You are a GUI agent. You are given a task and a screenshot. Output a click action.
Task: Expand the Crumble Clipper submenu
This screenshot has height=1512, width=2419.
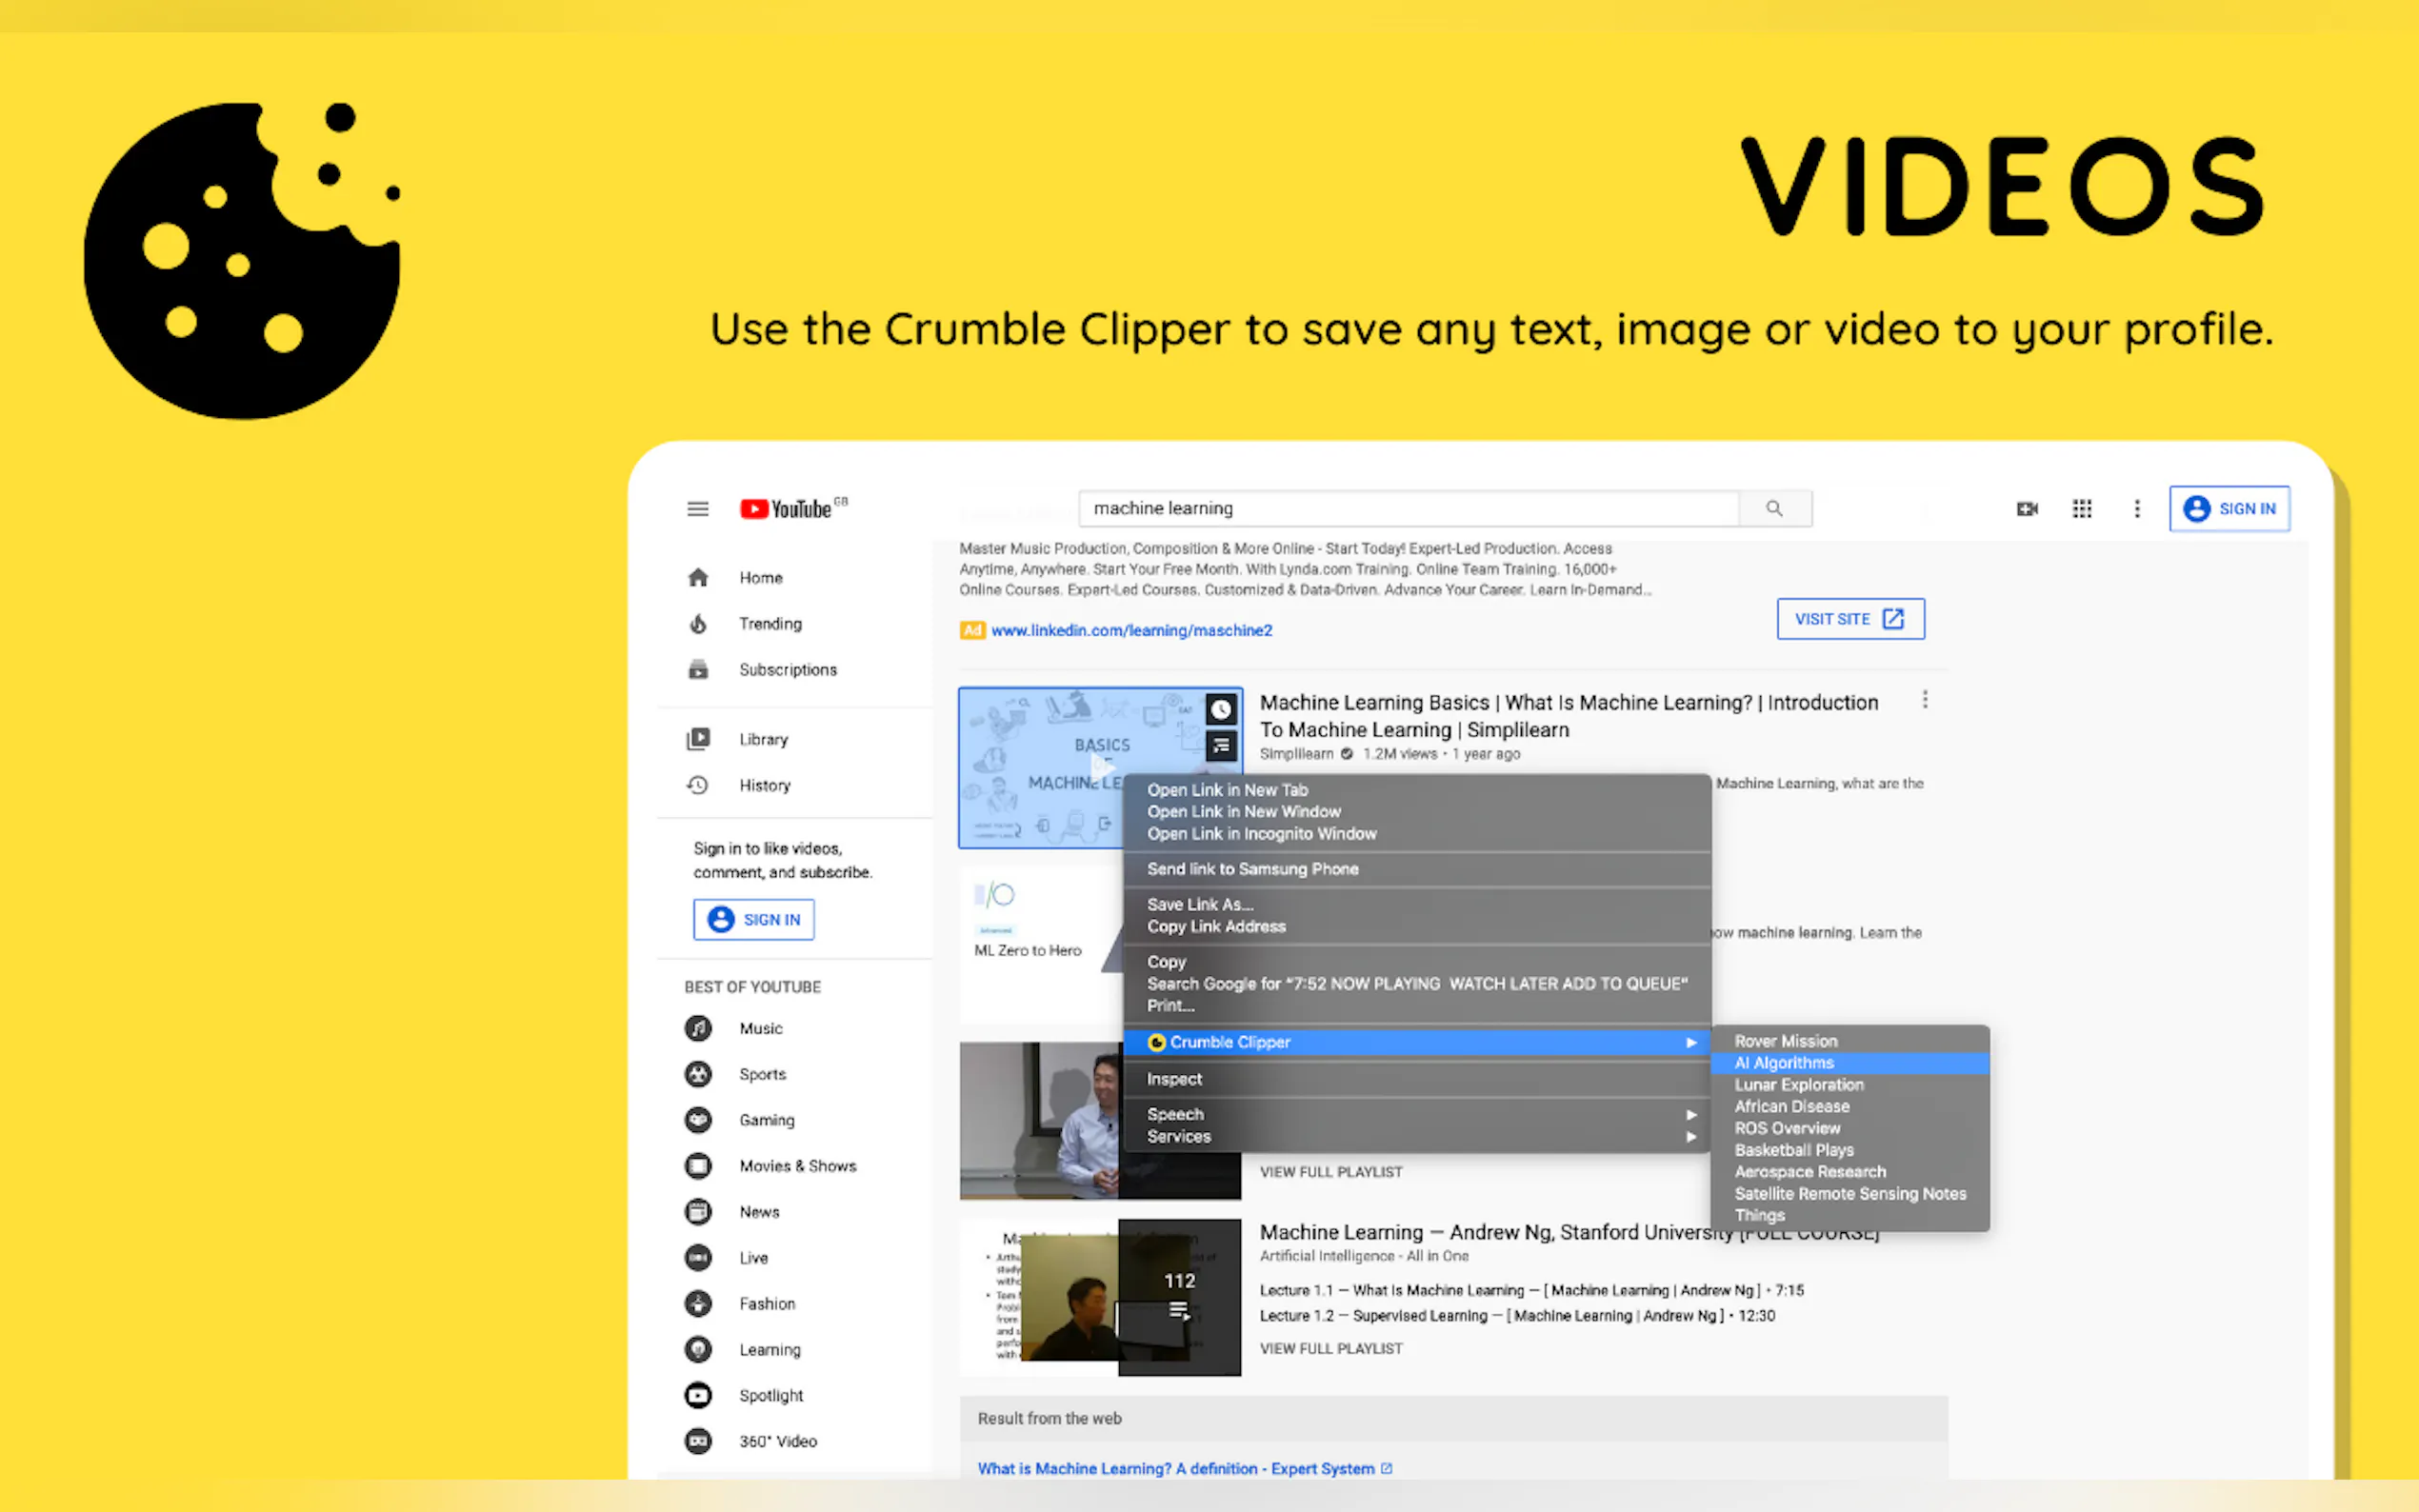[1417, 1042]
